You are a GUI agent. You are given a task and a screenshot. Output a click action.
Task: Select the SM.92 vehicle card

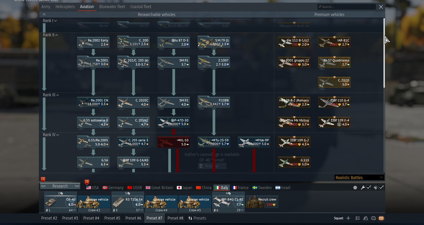pos(174,102)
